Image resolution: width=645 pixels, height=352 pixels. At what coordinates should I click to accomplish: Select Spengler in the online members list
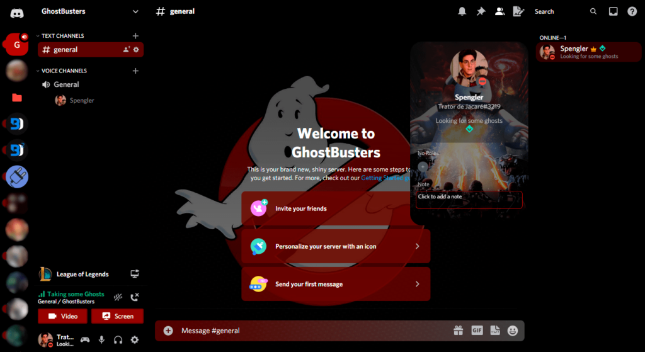(588, 52)
